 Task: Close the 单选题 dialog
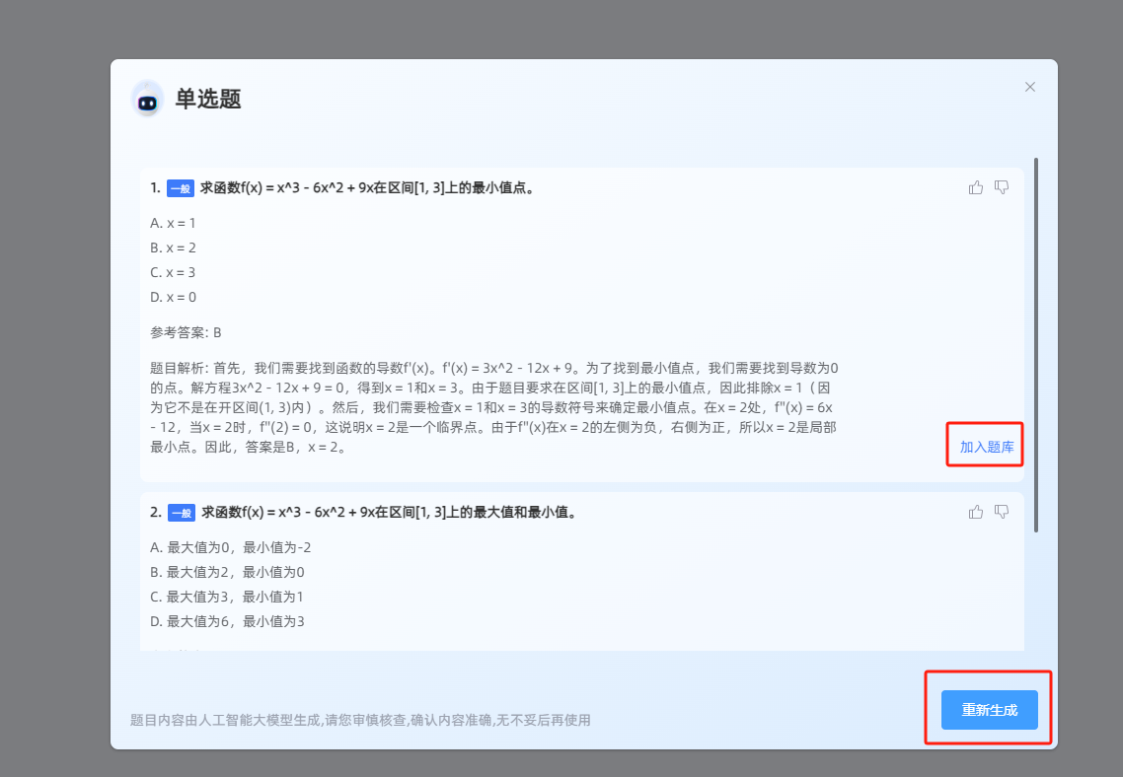[x=1030, y=87]
